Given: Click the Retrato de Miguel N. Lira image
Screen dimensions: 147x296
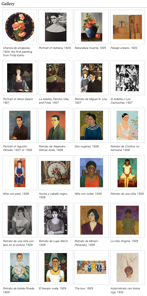Looking at the screenshot, I should point(92,78).
